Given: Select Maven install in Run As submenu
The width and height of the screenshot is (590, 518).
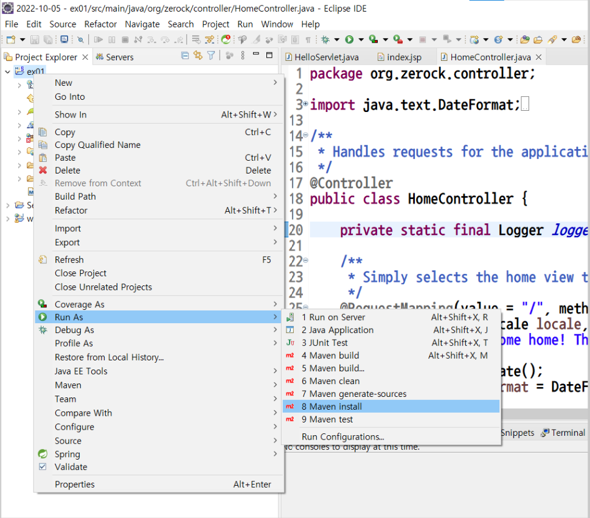Looking at the screenshot, I should point(391,407).
